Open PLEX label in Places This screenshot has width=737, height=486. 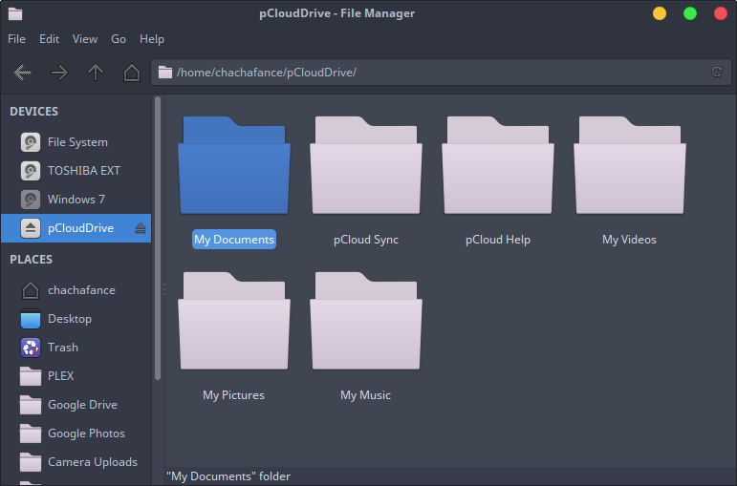click(x=61, y=376)
